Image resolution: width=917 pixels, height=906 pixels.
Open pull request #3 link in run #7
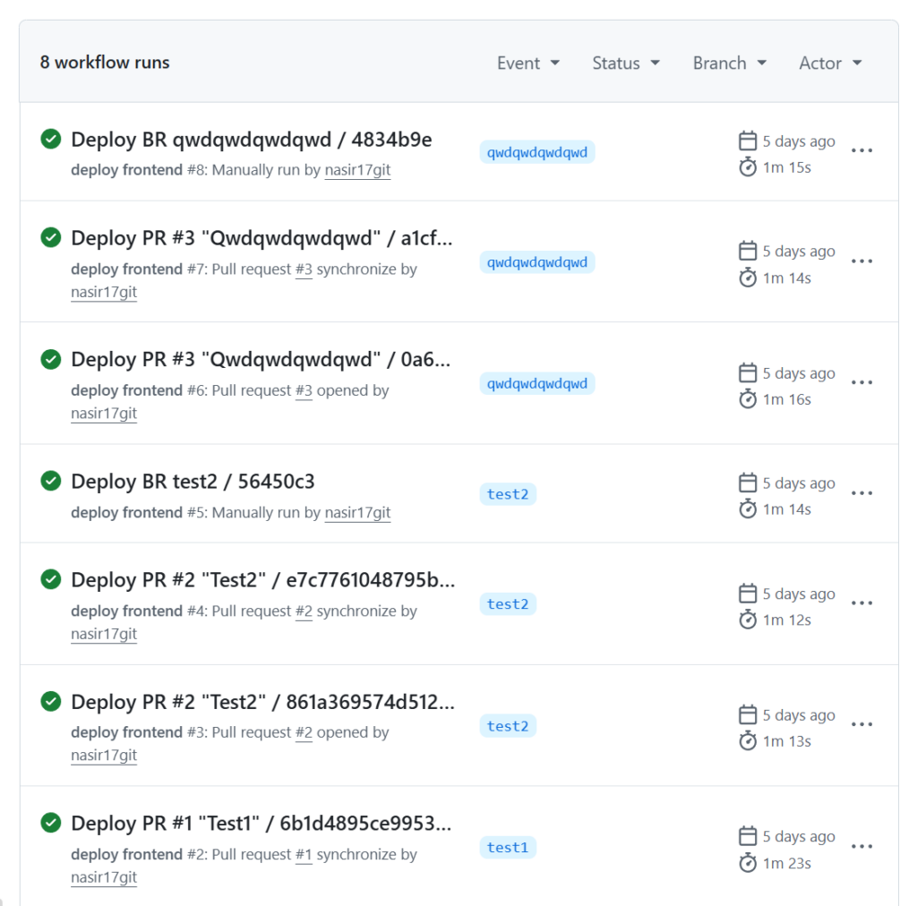click(304, 269)
